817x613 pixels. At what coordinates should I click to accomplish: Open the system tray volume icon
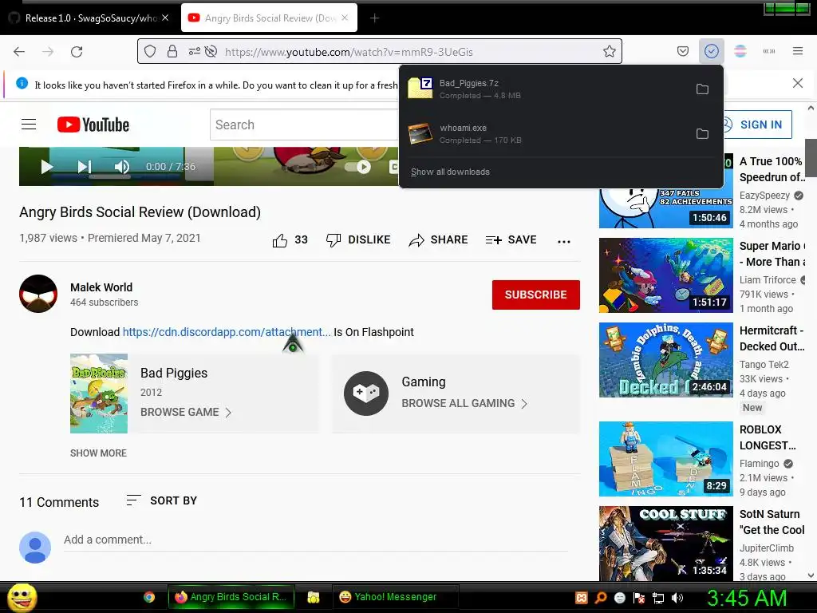[x=677, y=598]
